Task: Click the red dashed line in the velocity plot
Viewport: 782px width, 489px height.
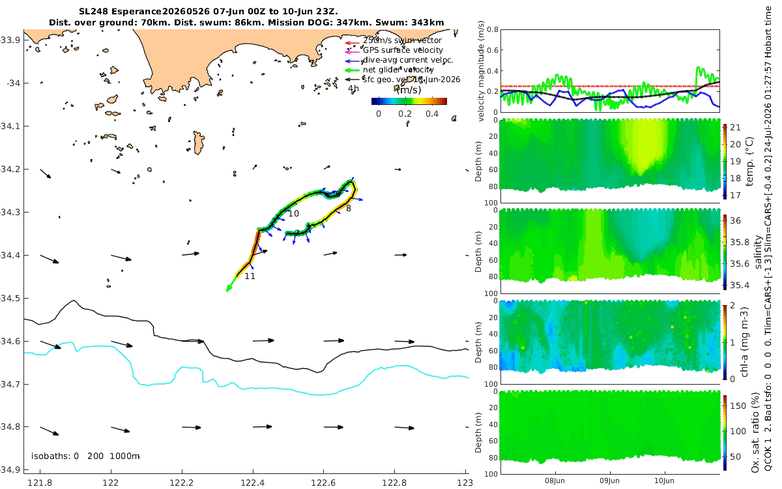Action: pos(609,86)
